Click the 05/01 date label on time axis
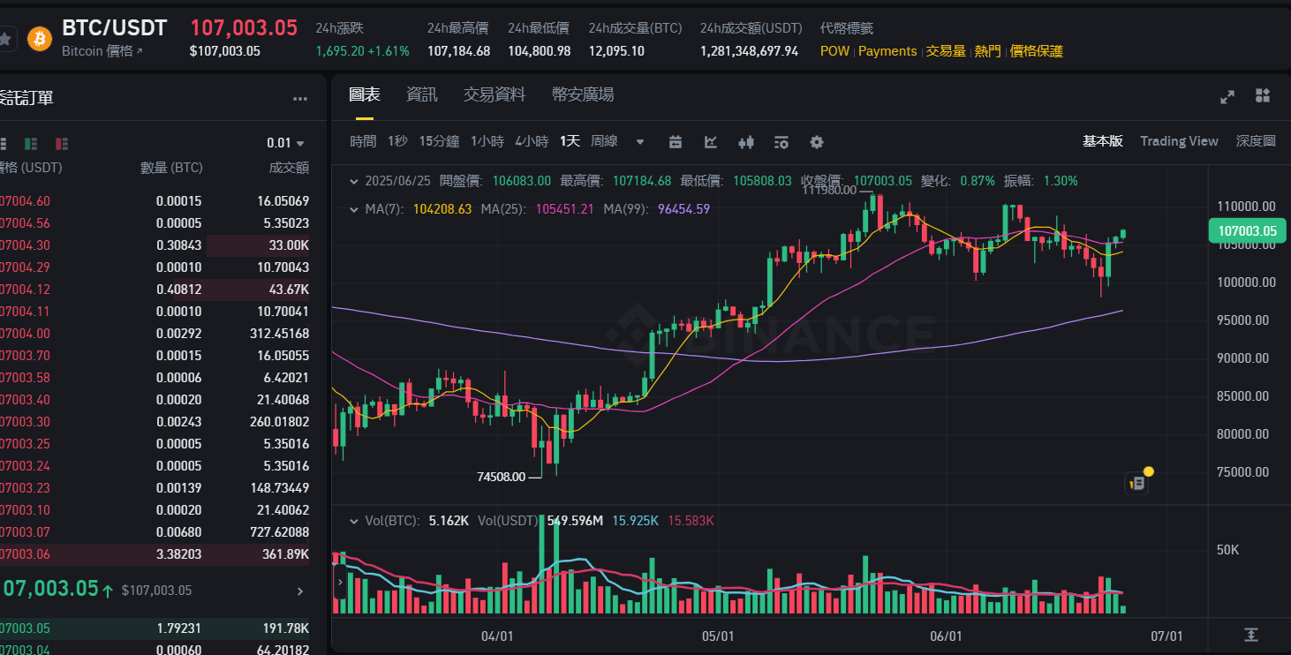 pos(718,636)
